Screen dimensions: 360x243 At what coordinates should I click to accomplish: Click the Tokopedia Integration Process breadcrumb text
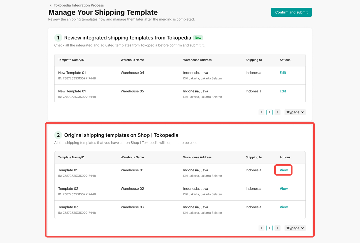point(79,5)
